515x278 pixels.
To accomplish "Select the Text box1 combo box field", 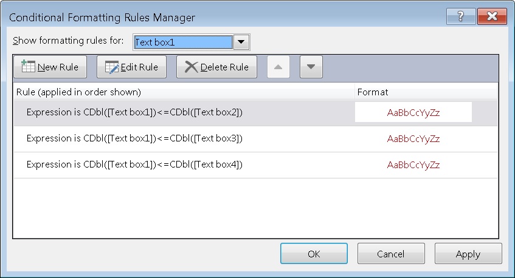I will 183,42.
